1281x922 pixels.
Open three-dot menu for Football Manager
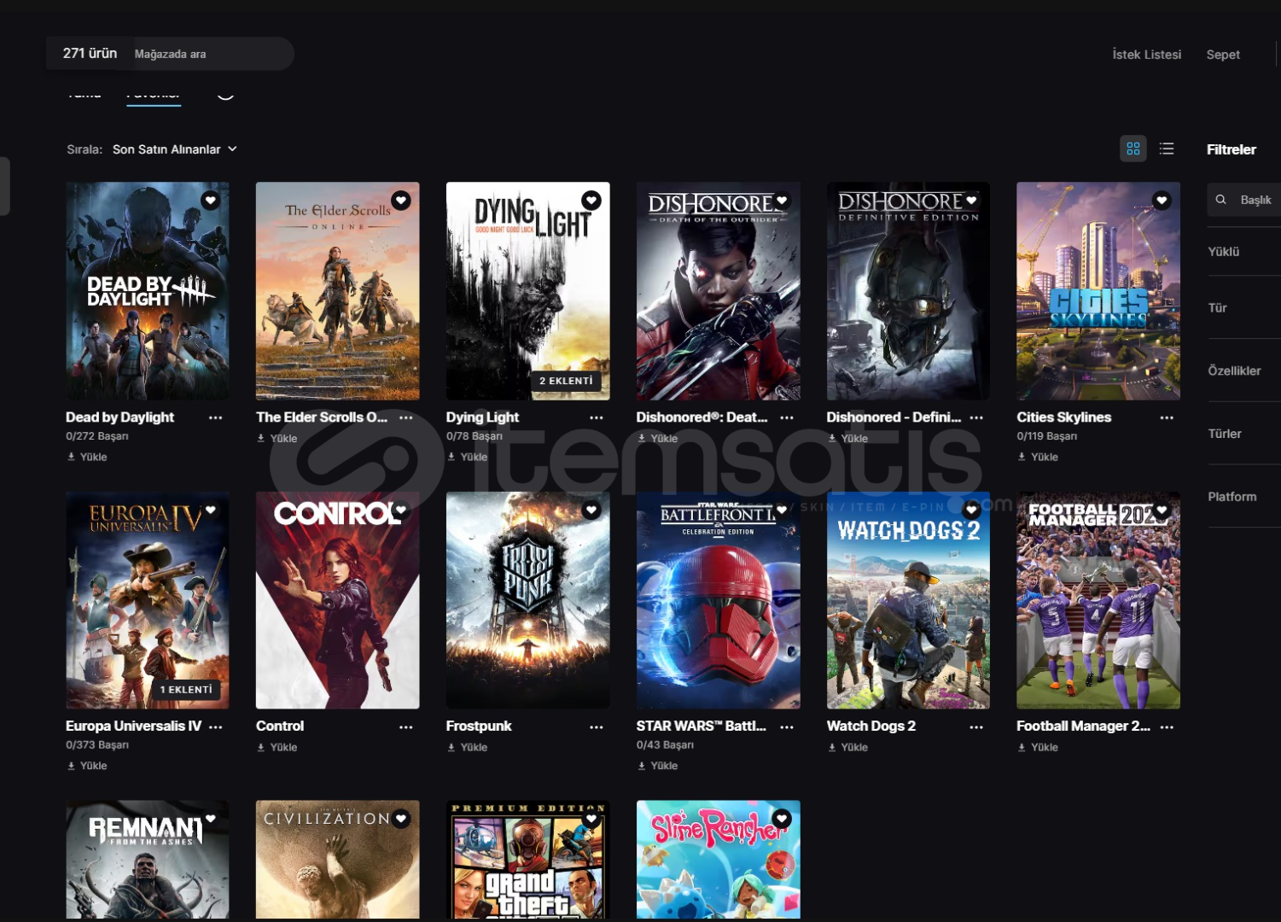pyautogui.click(x=1167, y=727)
